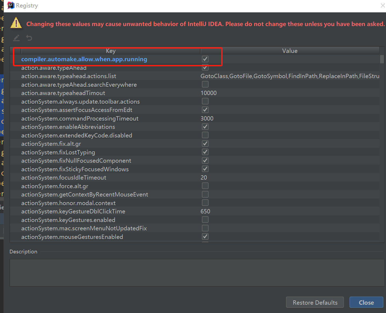Toggle actionSystem.mouseGesturesEnabled checkbox
386x313 pixels.
coord(205,237)
